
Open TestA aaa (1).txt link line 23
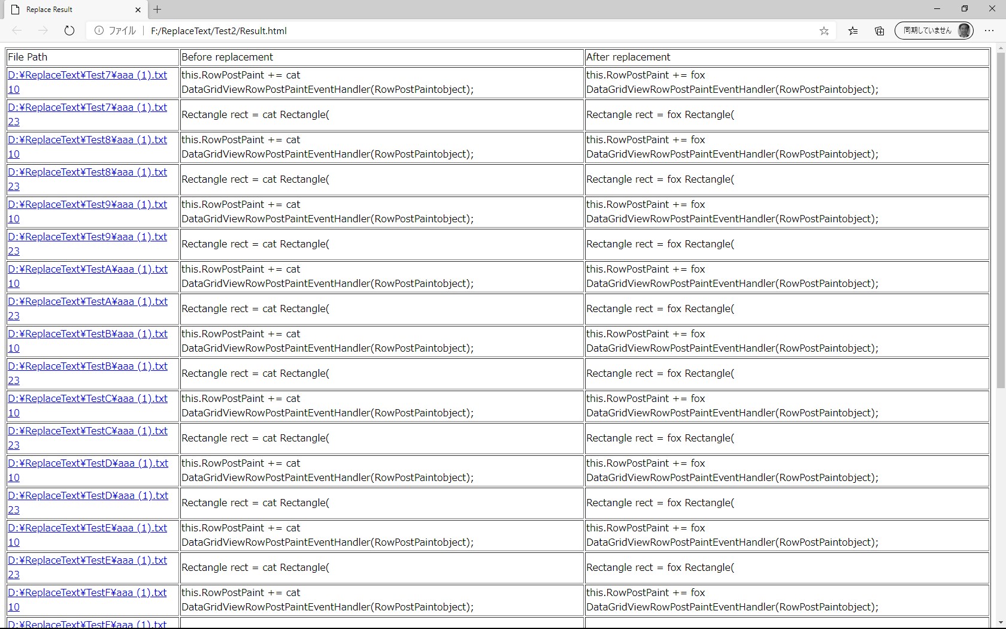(87, 309)
